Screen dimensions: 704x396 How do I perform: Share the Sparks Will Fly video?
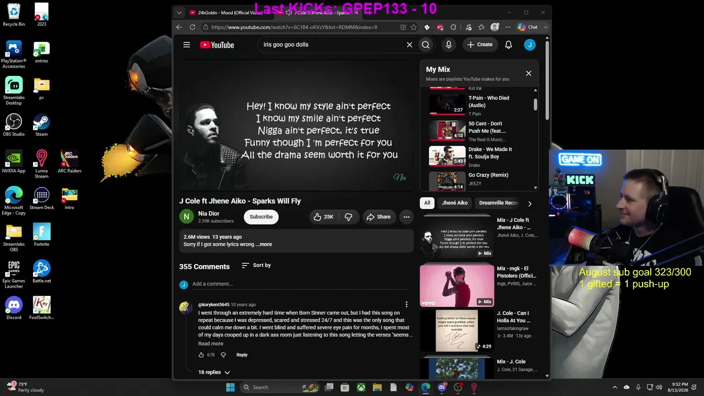click(x=378, y=217)
